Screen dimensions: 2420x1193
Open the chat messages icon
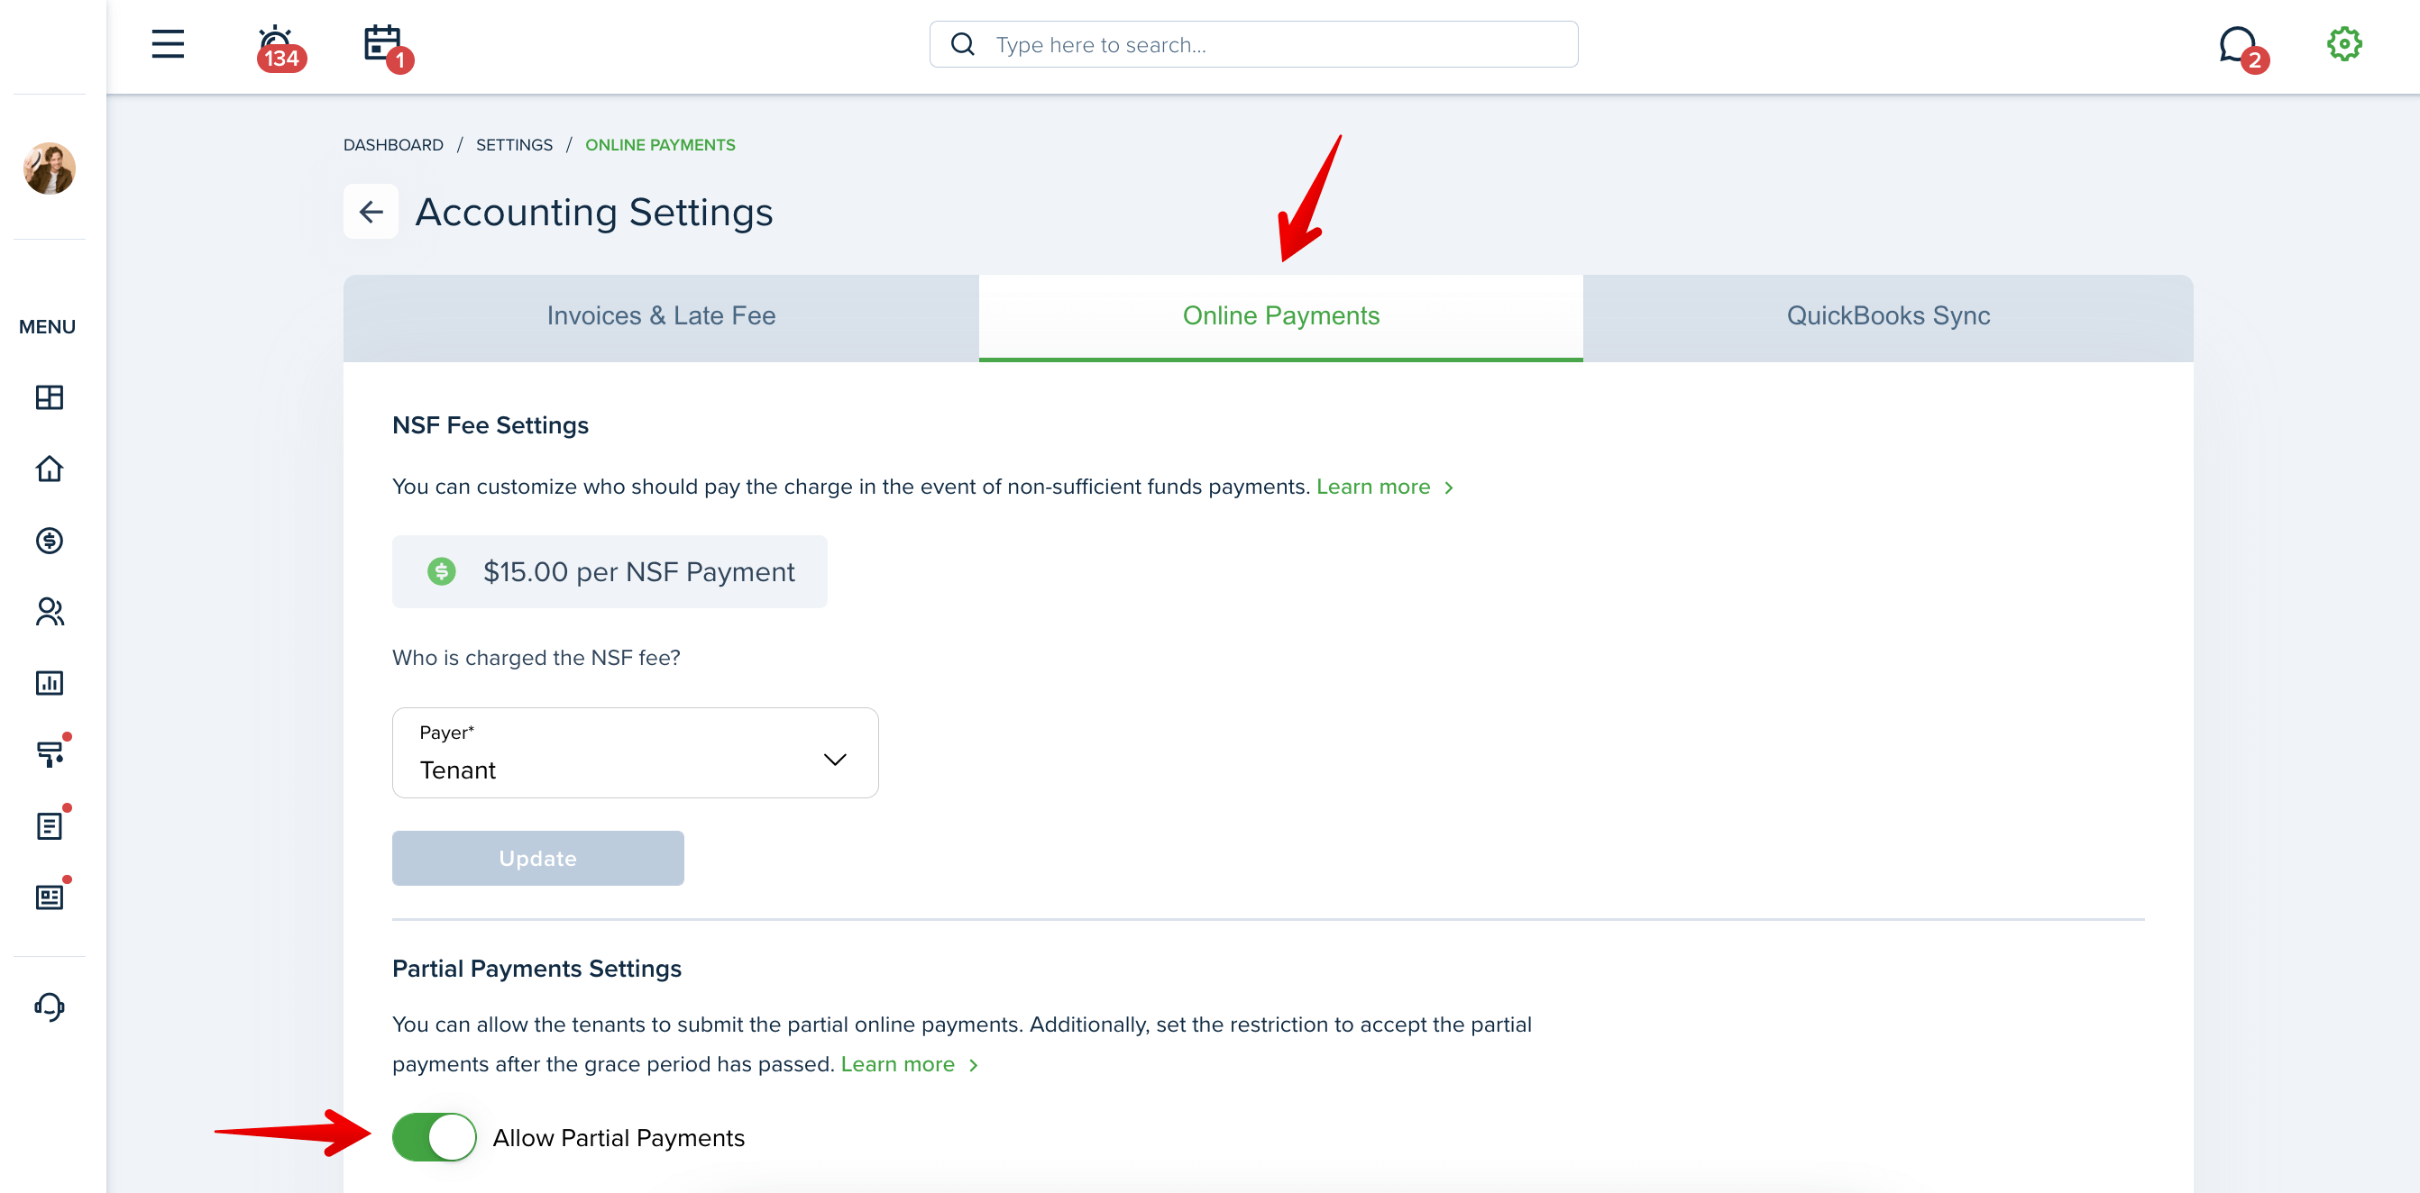coord(2241,47)
